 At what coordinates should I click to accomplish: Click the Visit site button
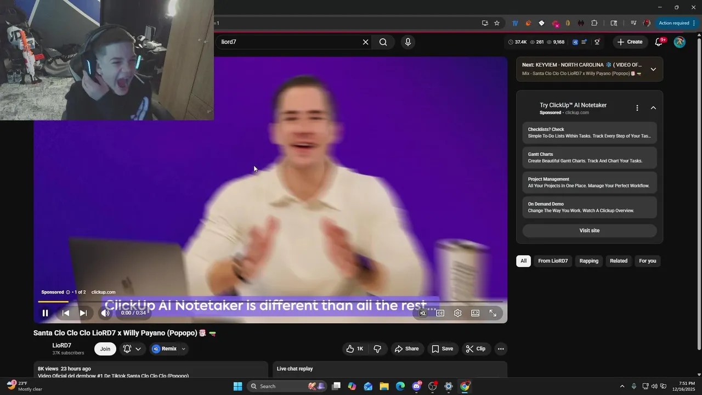tap(590, 230)
